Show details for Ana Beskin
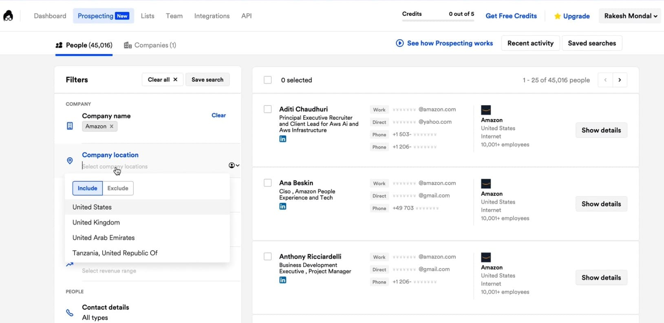Viewport: 664px width, 323px height. point(601,204)
